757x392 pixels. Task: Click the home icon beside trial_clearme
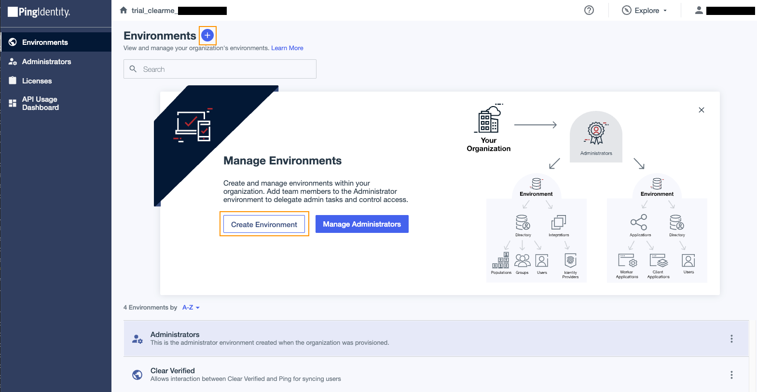(x=124, y=10)
